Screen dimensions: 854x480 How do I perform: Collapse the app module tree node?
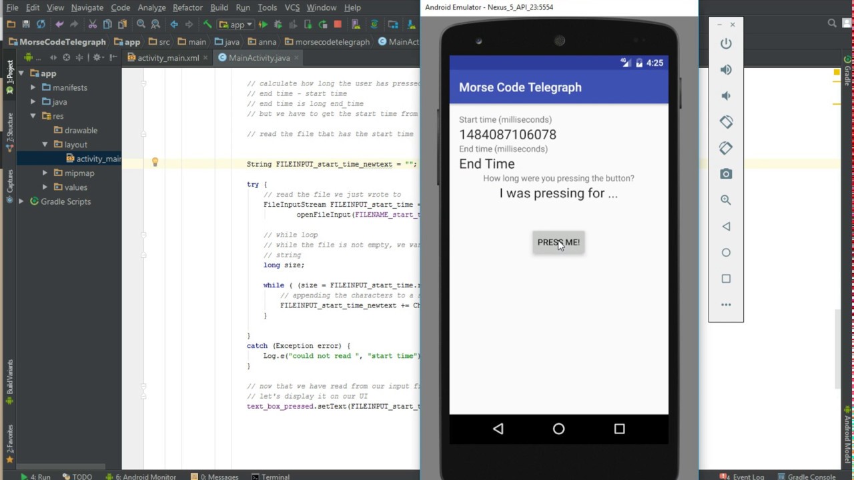click(21, 73)
